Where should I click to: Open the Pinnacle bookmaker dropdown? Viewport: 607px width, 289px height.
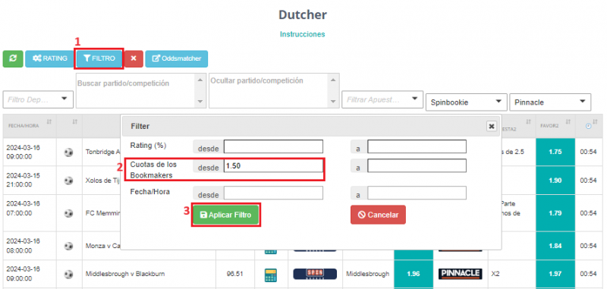click(550, 102)
